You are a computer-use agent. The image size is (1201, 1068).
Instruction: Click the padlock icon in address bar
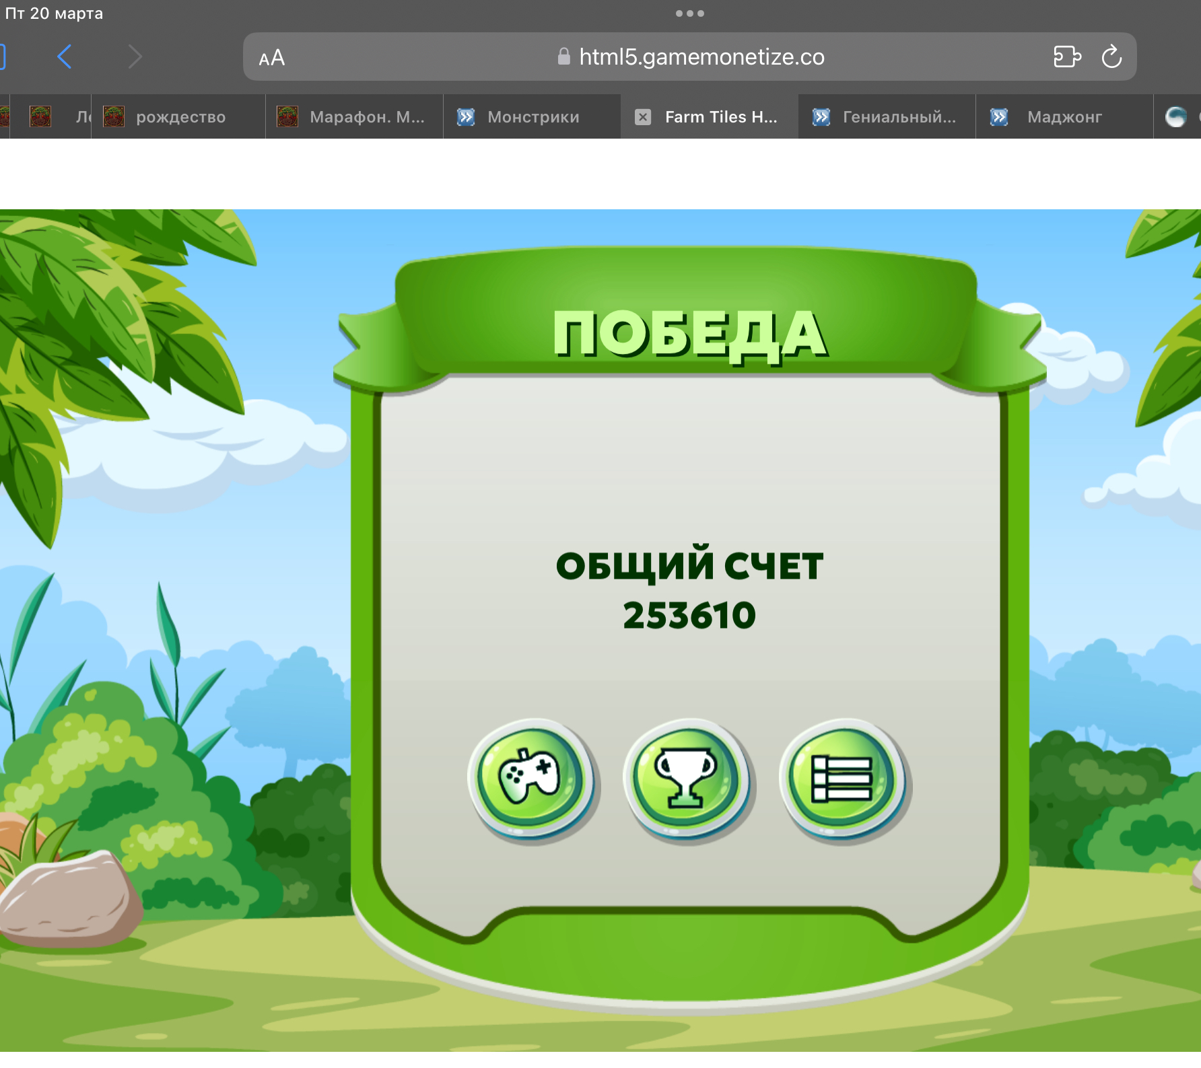[x=563, y=57]
